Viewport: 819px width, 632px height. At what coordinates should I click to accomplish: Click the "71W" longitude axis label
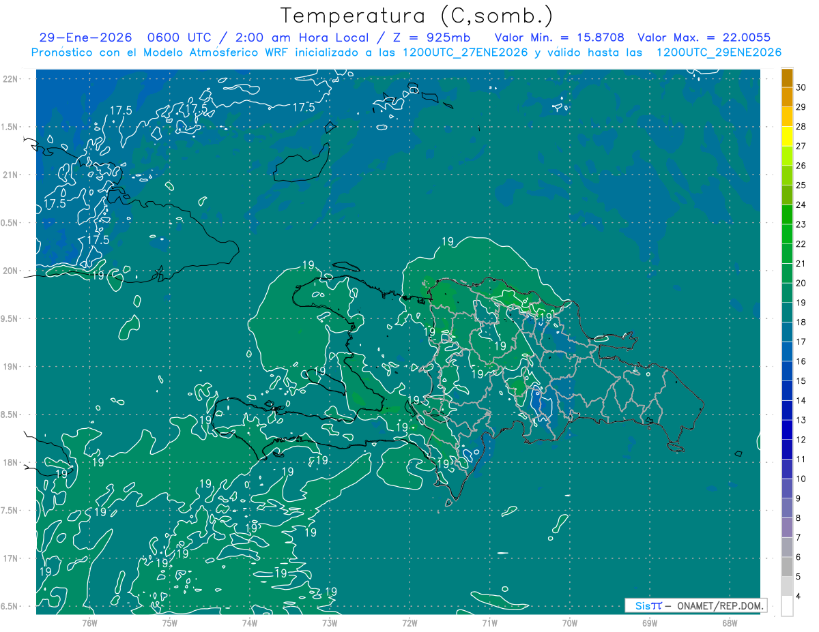(489, 622)
